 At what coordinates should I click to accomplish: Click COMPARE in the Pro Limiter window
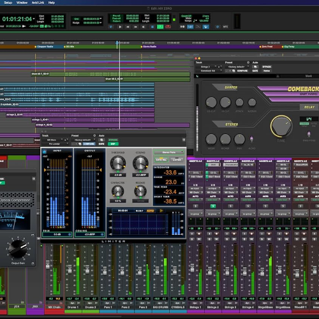click(x=89, y=144)
